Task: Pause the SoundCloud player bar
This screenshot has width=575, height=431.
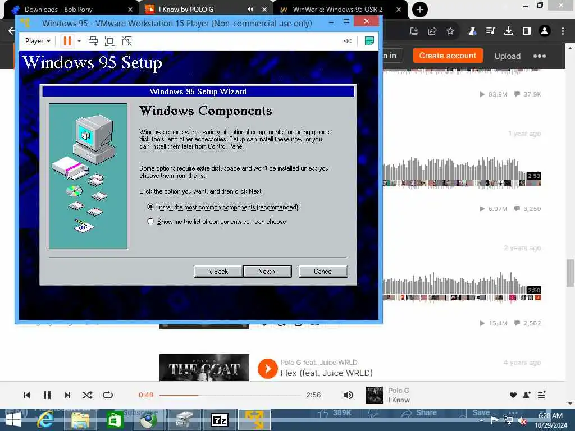Action: click(47, 395)
